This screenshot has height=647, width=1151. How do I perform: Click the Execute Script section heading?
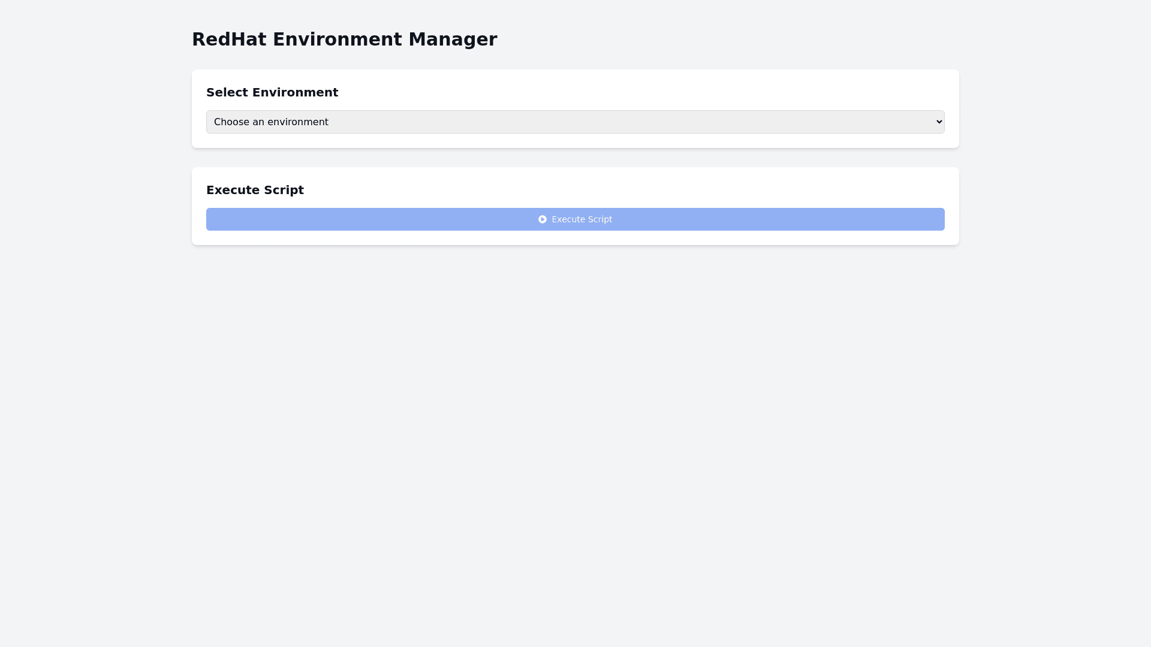pyautogui.click(x=255, y=190)
